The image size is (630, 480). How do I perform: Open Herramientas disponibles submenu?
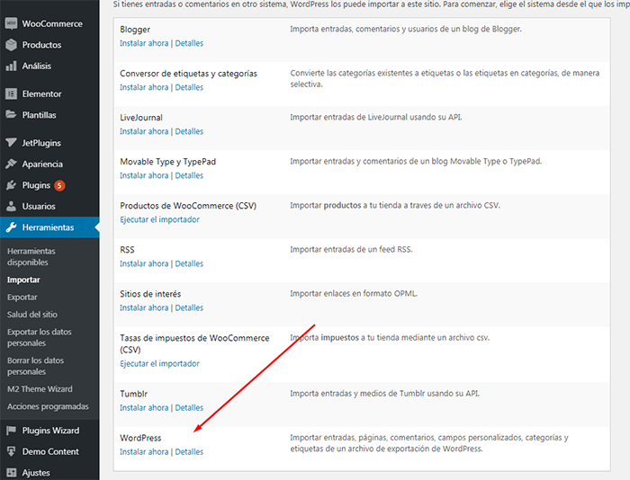click(x=31, y=256)
